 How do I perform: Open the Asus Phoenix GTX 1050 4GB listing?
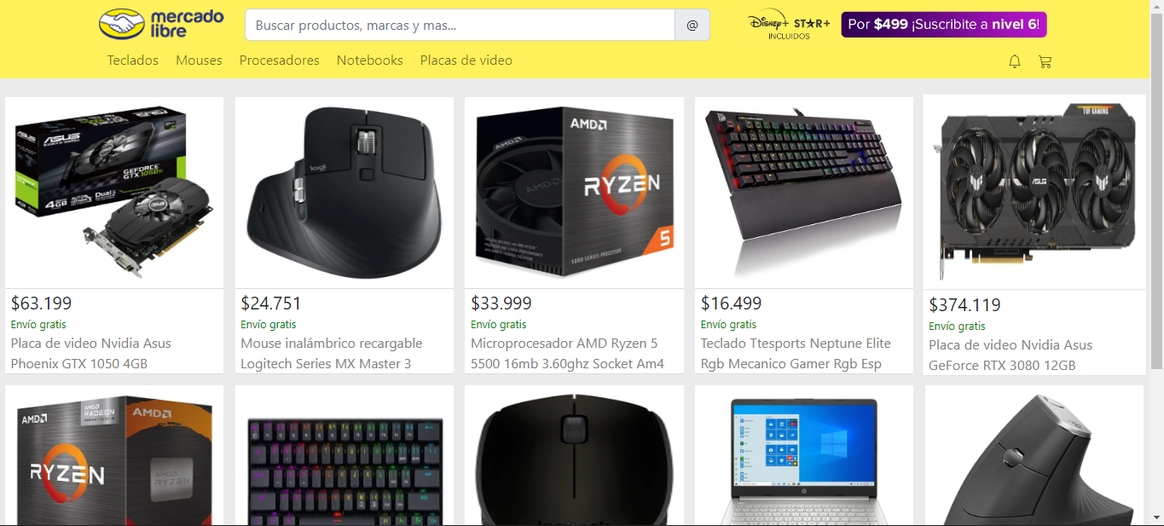coord(91,354)
